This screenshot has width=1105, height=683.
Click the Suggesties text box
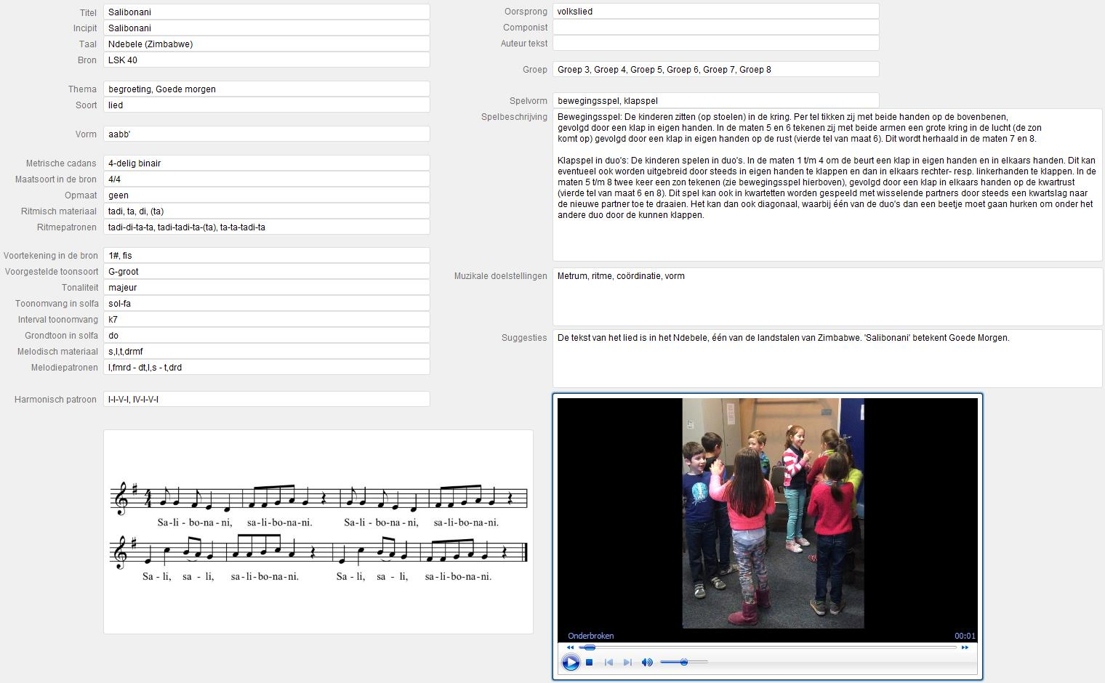click(827, 359)
